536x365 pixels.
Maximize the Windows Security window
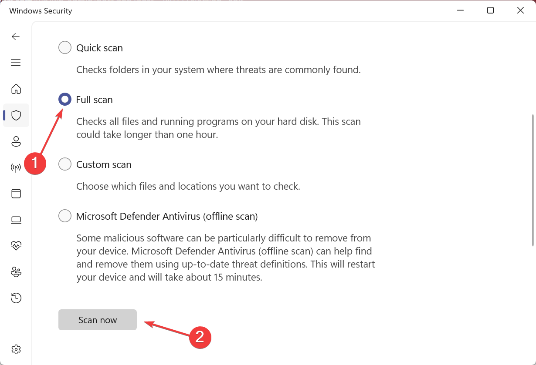[x=490, y=10]
